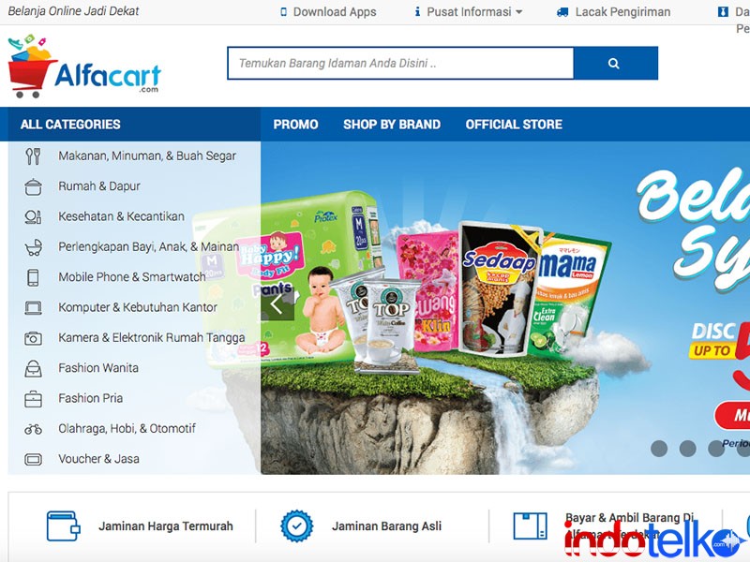
Task: Click the Download Apps link
Action: point(328,12)
